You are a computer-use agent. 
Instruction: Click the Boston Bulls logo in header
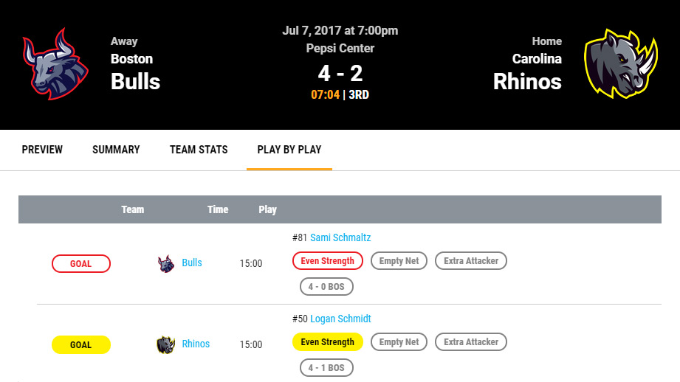(55, 64)
